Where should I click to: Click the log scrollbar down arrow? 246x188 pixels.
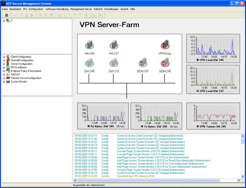(x=243, y=176)
